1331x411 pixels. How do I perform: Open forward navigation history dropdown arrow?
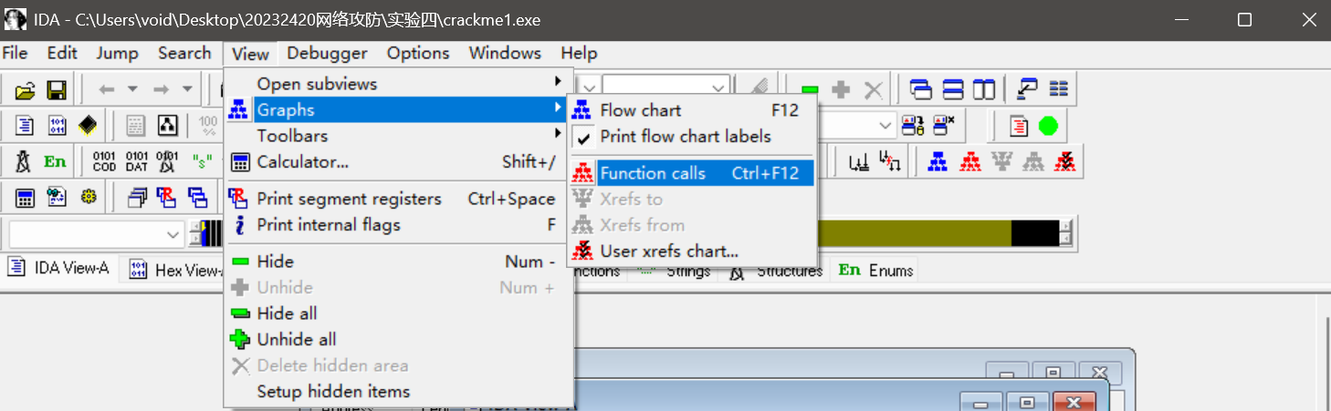(x=187, y=89)
